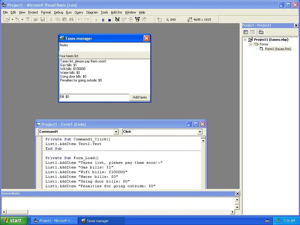Select Project1 (taxes.vbp) in project tree

click(x=271, y=40)
